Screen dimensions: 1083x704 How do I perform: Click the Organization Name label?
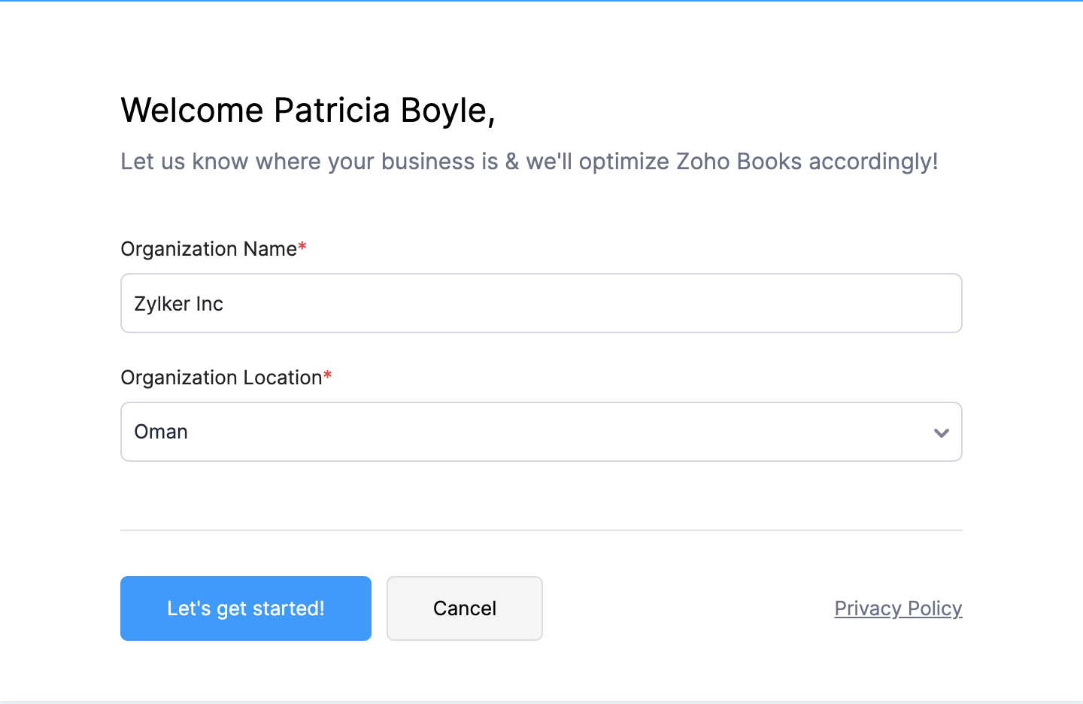[x=208, y=249]
